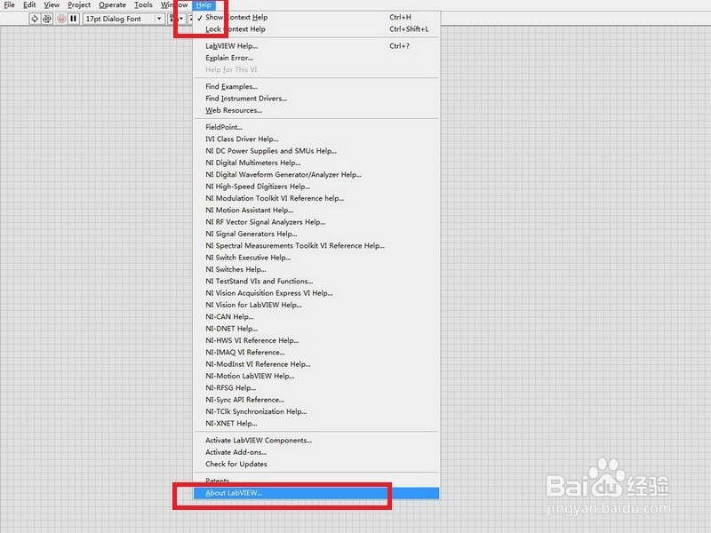Open the File menu
The image size is (711, 533).
point(9,5)
